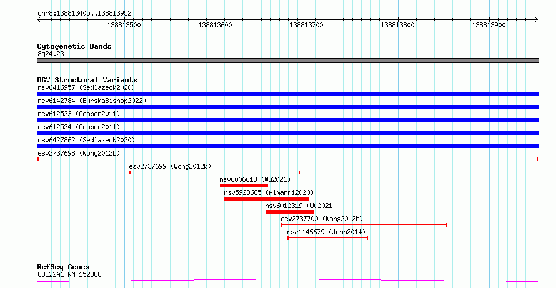
Task: Click the thin red span of esv2737699
Action: 216,172
